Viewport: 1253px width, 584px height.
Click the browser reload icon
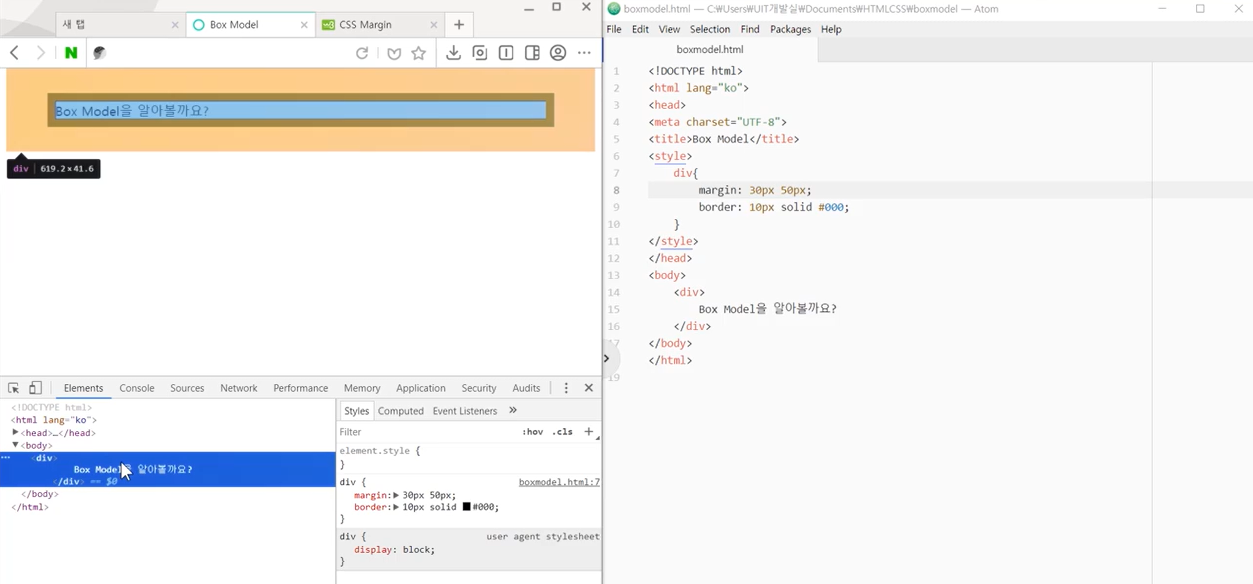tap(362, 53)
